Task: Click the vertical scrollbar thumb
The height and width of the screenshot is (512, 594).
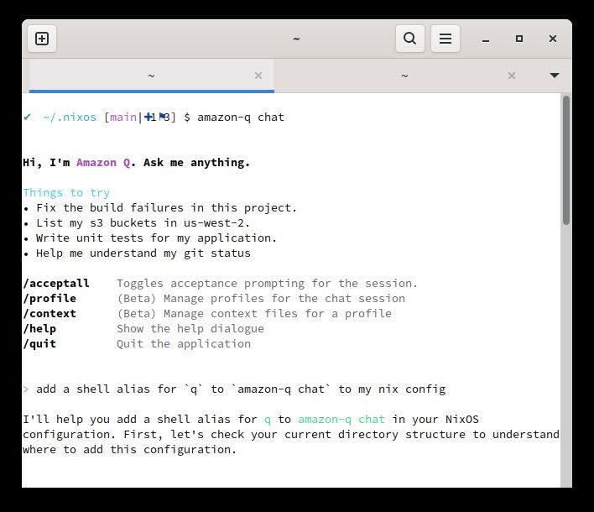Action: pyautogui.click(x=566, y=160)
